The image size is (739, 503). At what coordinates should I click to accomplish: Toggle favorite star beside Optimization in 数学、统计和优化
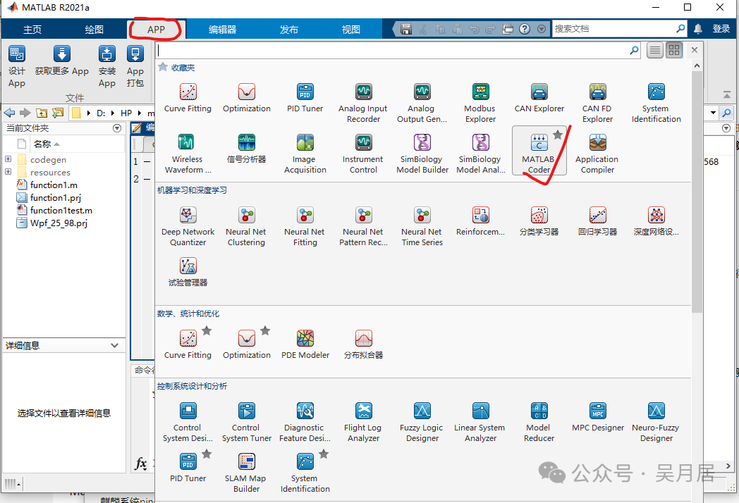(265, 330)
